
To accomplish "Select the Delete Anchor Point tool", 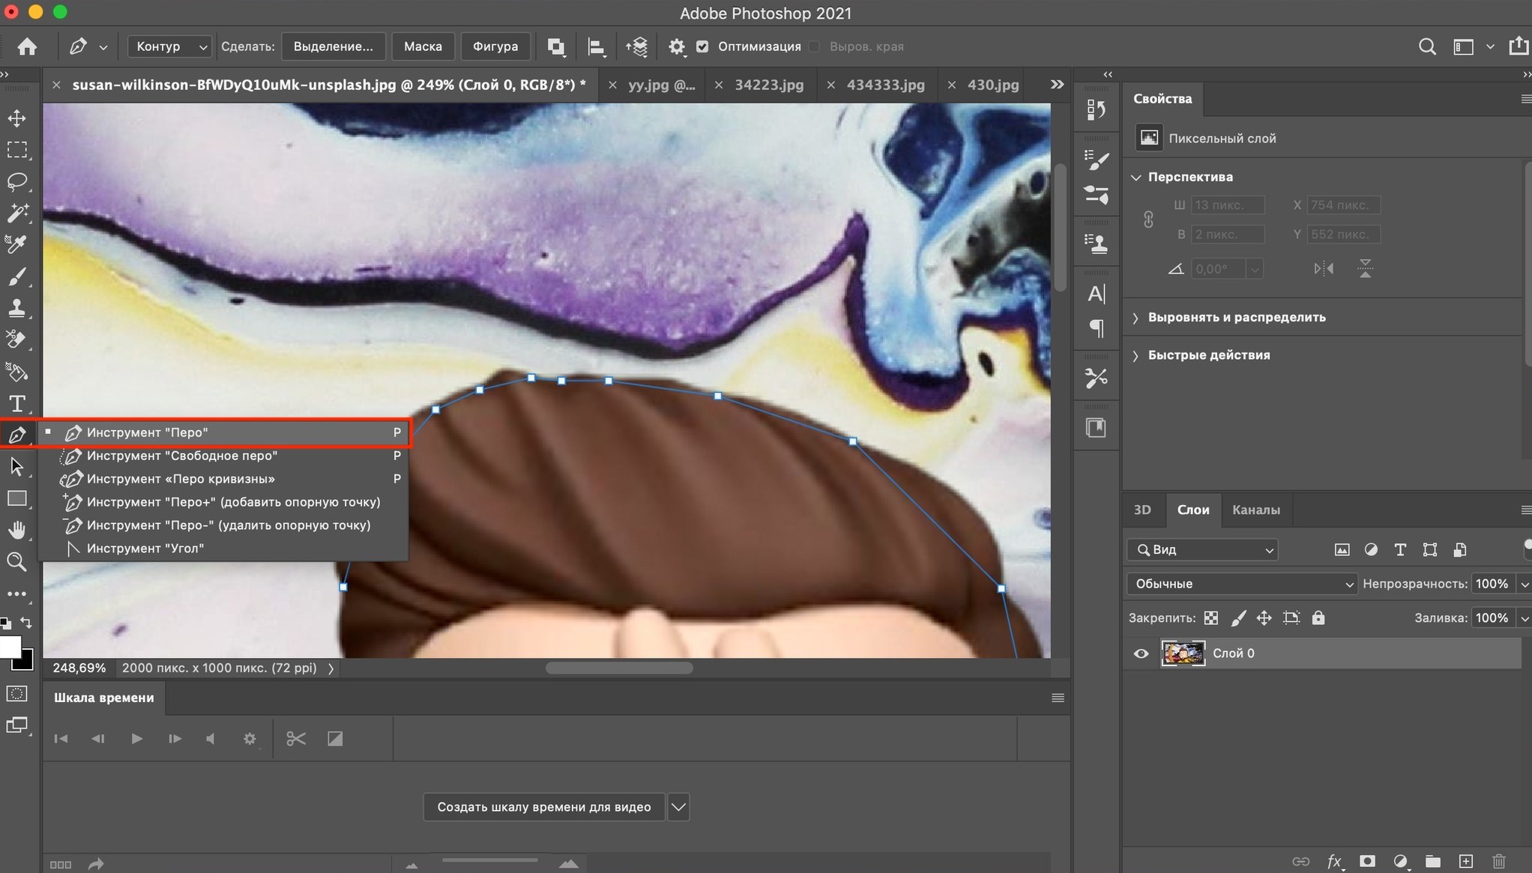I will [227, 524].
